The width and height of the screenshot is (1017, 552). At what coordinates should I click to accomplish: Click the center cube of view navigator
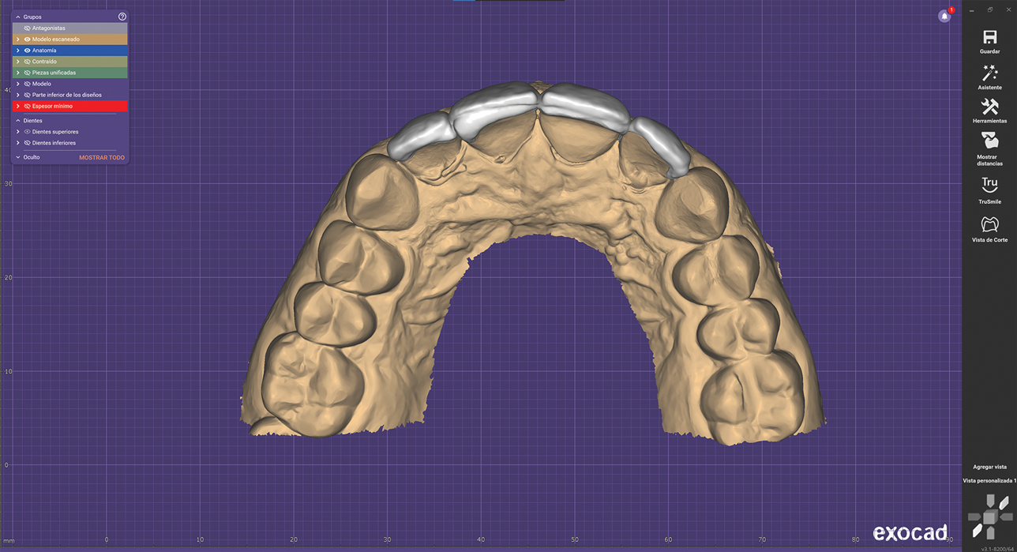[989, 516]
